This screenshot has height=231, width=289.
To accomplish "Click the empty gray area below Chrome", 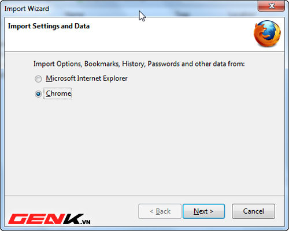I will pyautogui.click(x=144, y=146).
